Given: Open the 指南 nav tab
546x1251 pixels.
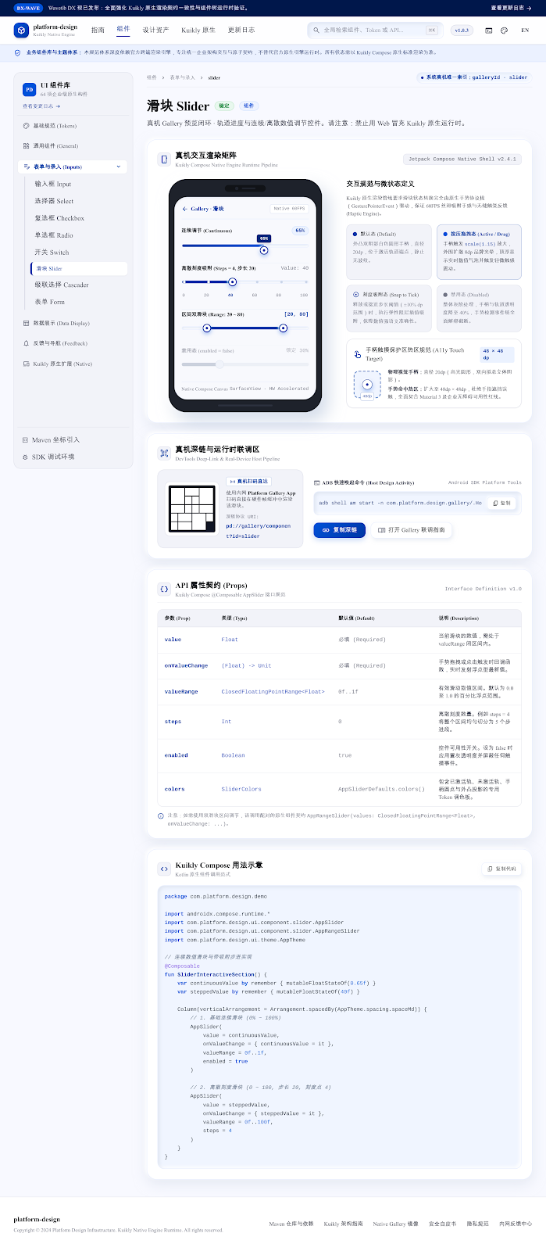Looking at the screenshot, I should point(98,30).
